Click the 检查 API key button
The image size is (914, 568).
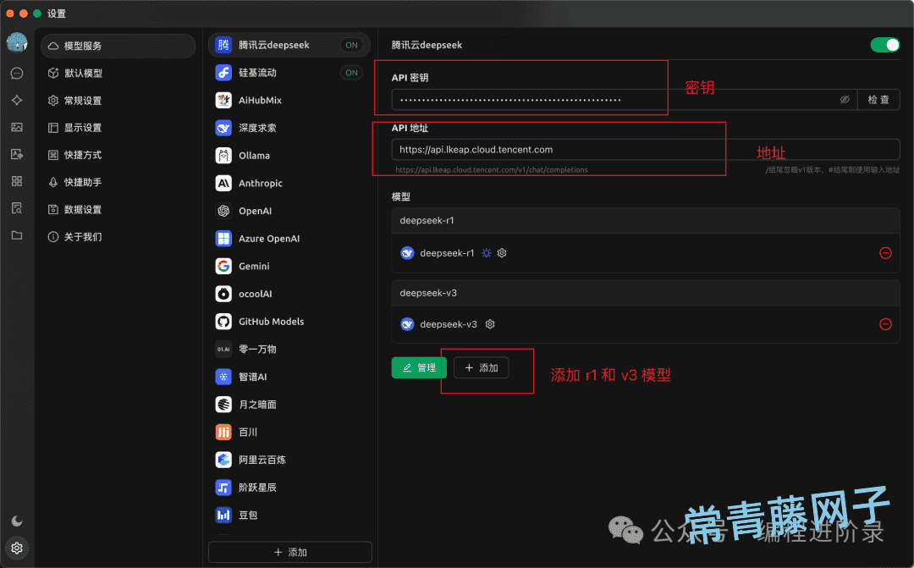878,100
